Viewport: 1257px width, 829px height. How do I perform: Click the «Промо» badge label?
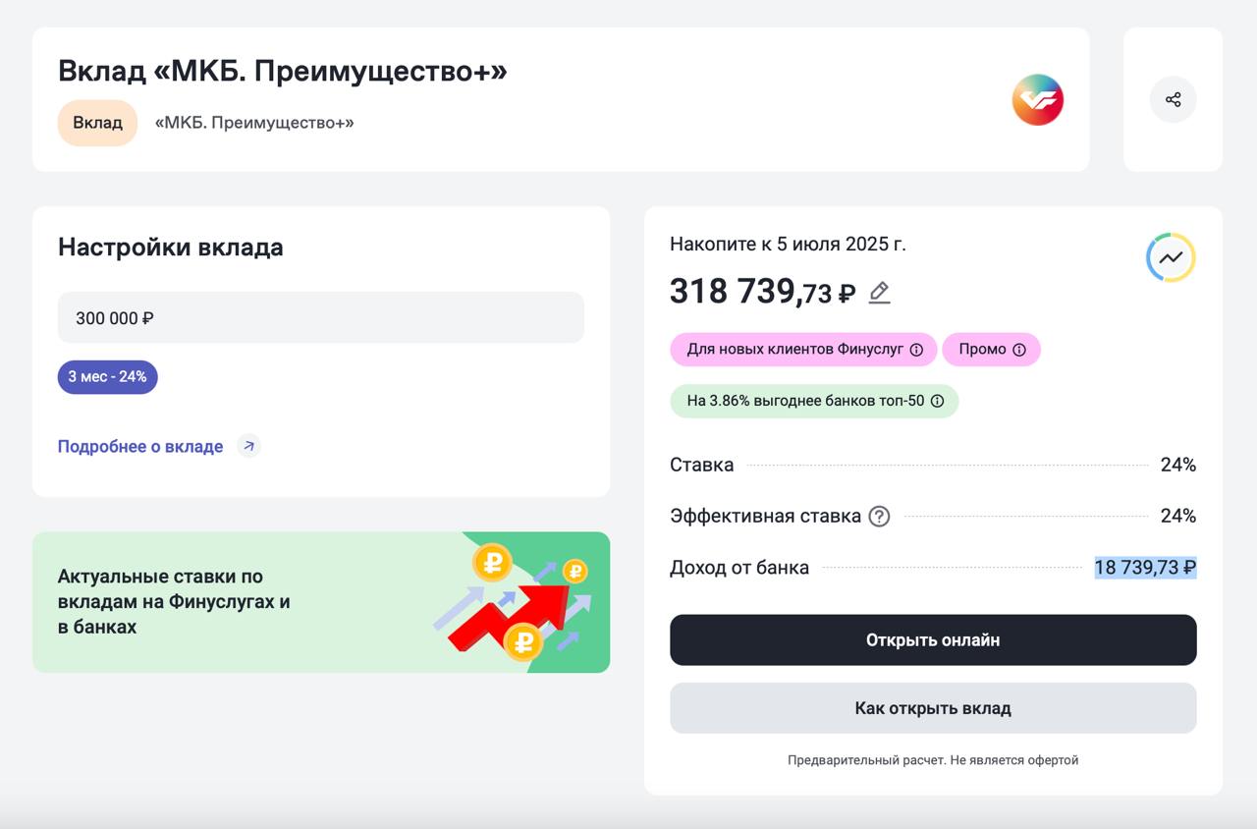(x=982, y=350)
